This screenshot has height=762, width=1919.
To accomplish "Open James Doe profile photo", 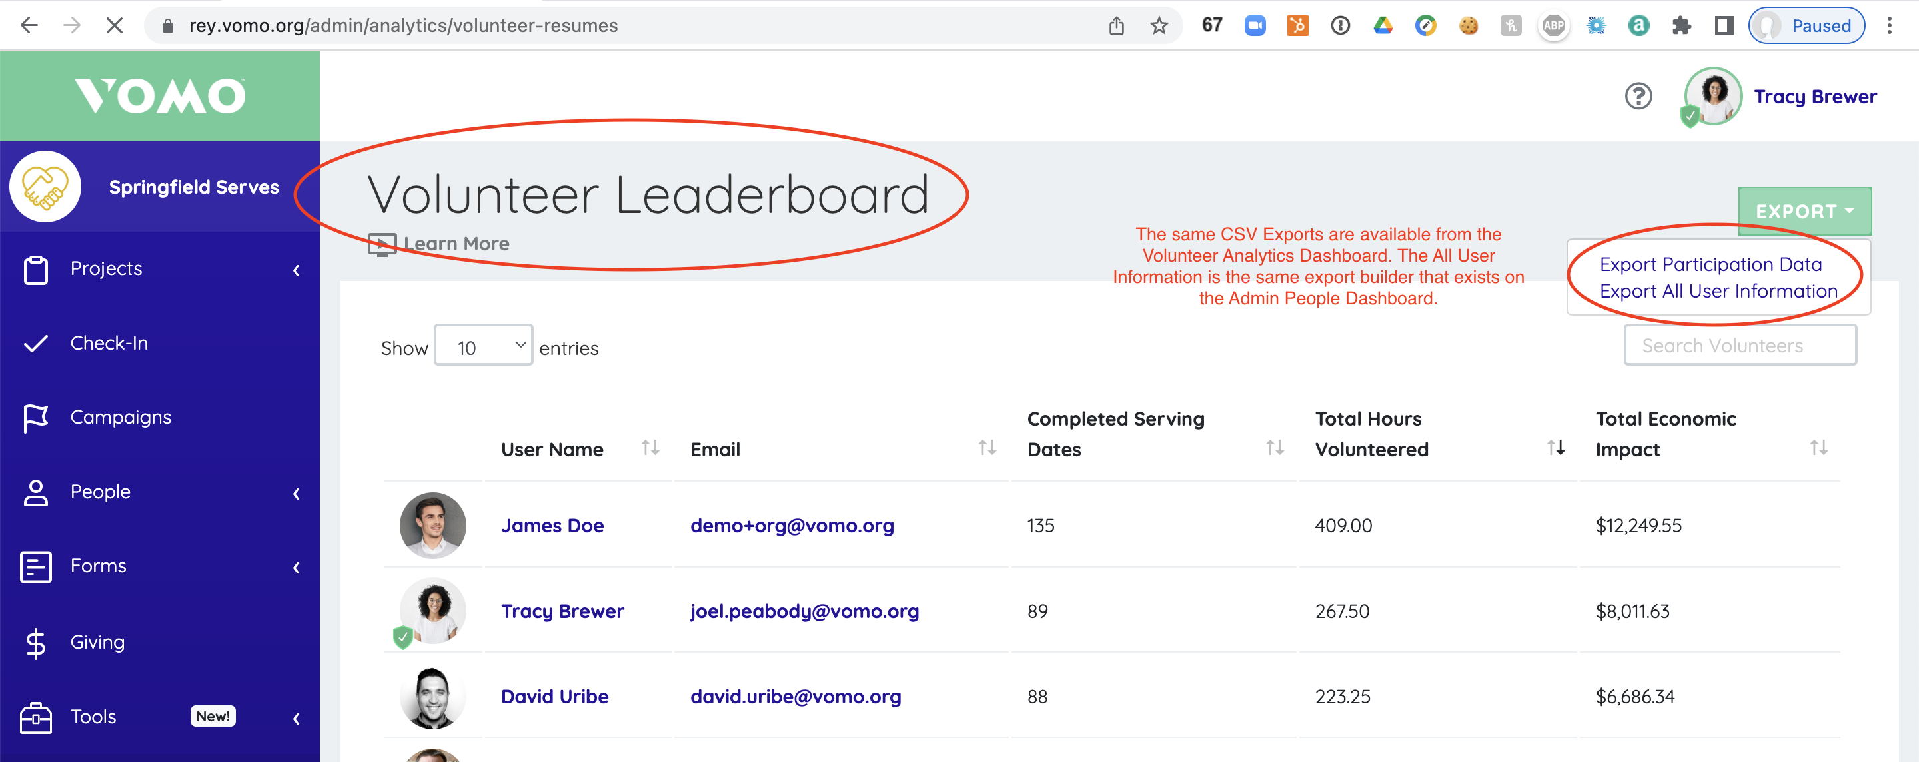I will click(x=433, y=525).
